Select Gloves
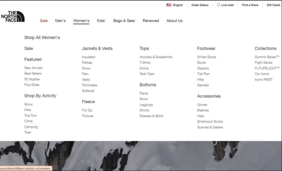This screenshot has width=282, height=171. 202,105
